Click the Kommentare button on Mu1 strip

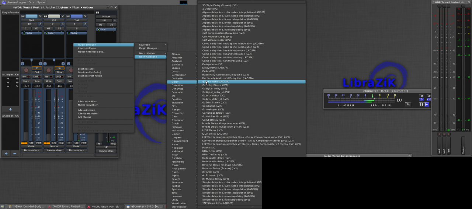tap(32, 150)
